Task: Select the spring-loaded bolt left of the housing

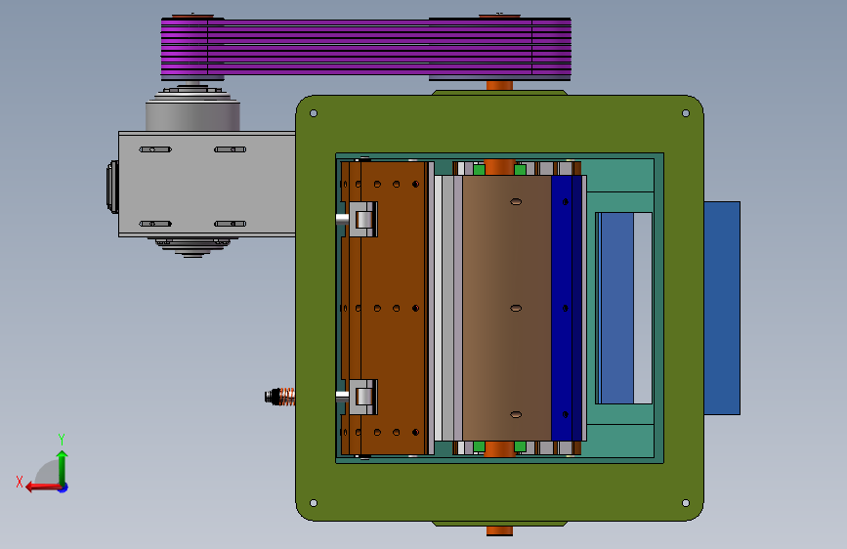Action: coord(279,398)
